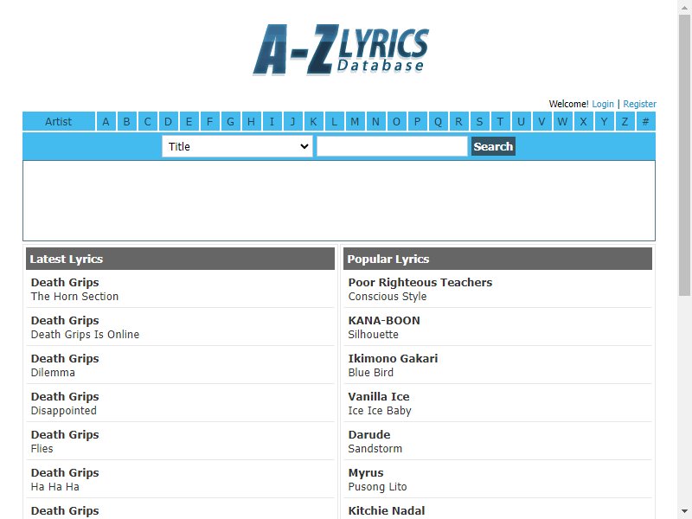Screen dimensions: 692x519
Task: Browse artists starting with V
Action: (541, 122)
